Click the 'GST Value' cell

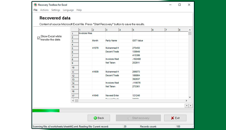pyautogui.click(x=142, y=41)
